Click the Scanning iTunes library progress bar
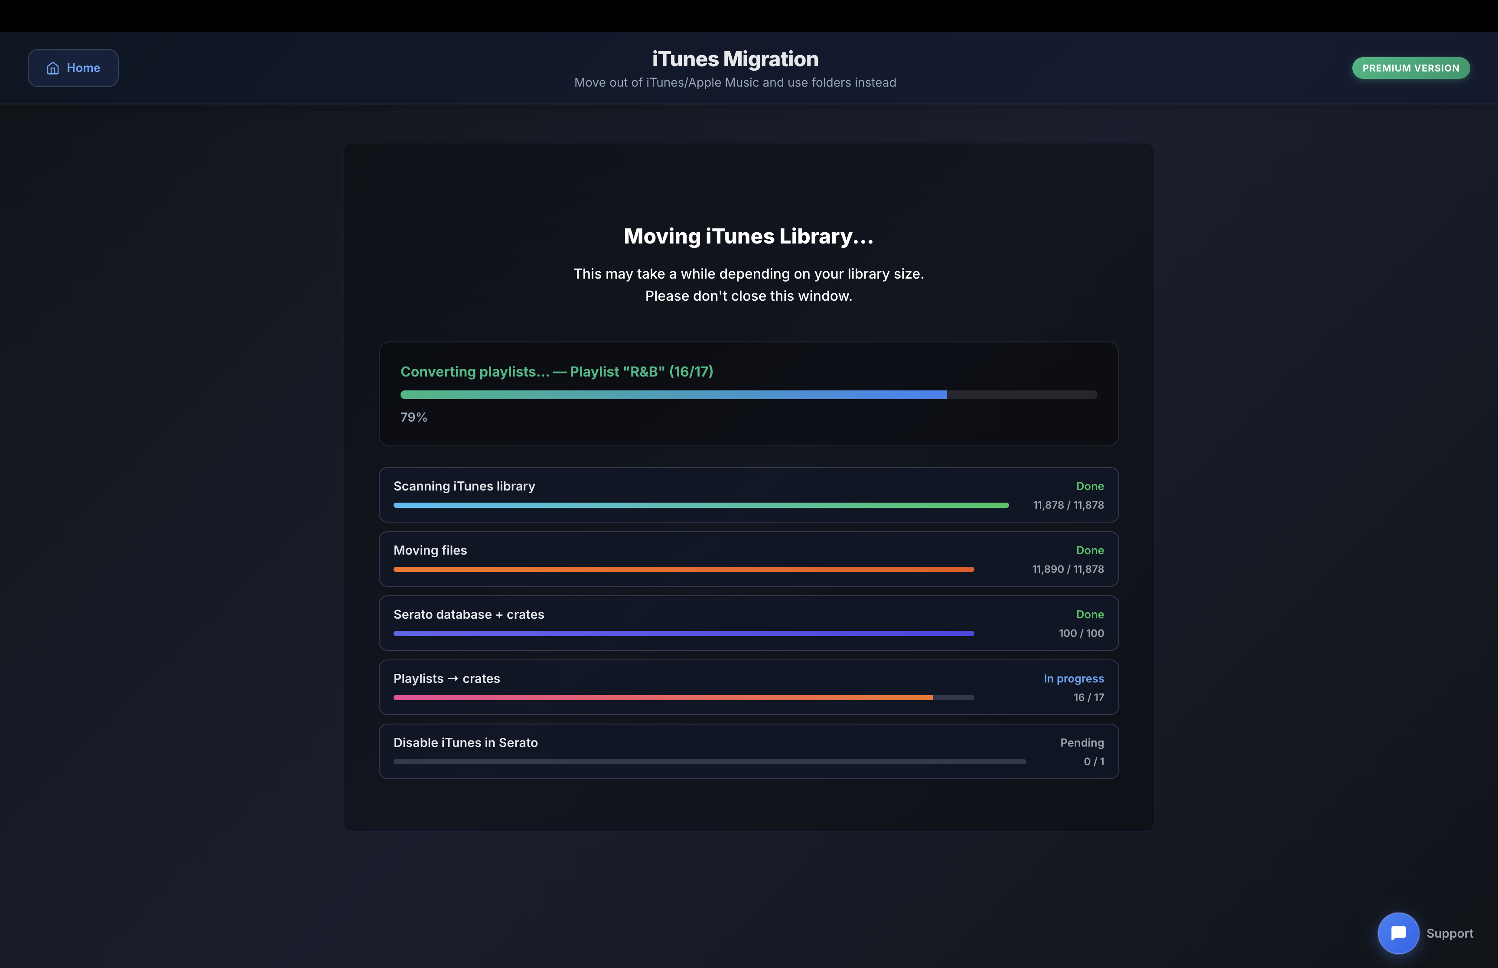The width and height of the screenshot is (1498, 968). (700, 505)
